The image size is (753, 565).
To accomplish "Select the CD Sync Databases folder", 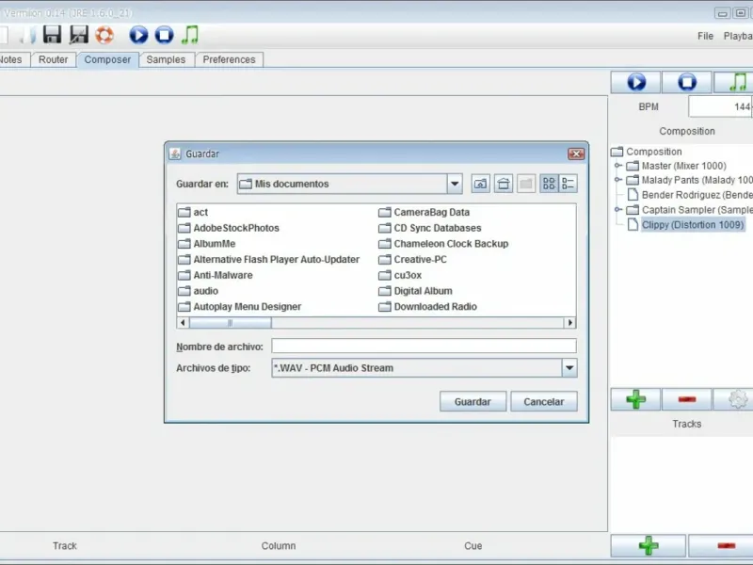I will [430, 228].
